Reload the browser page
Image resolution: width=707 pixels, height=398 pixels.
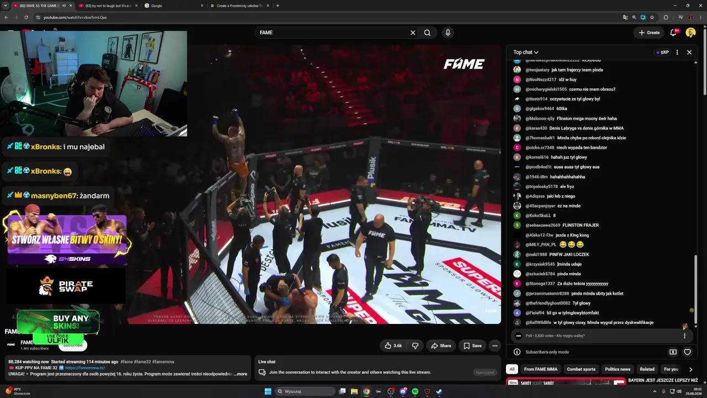(x=26, y=17)
